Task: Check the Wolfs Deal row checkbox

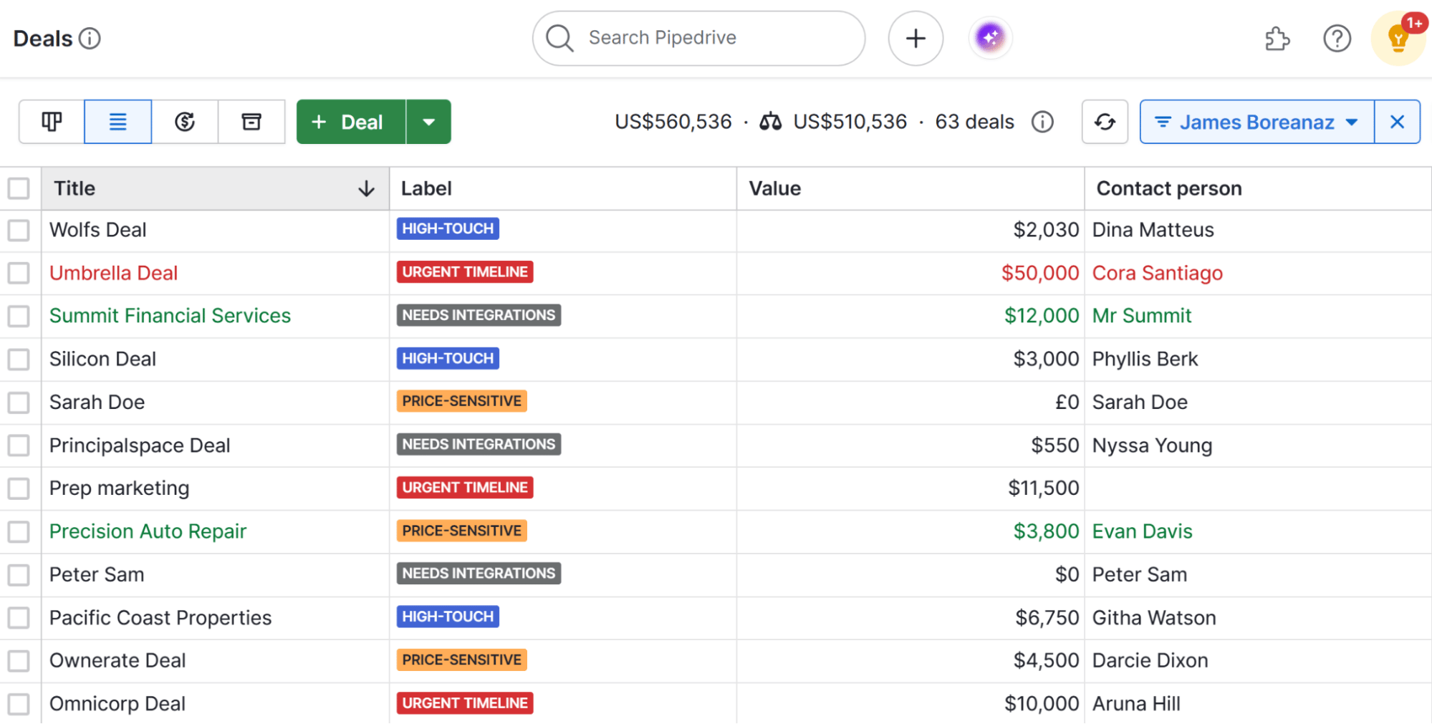Action: 19,231
